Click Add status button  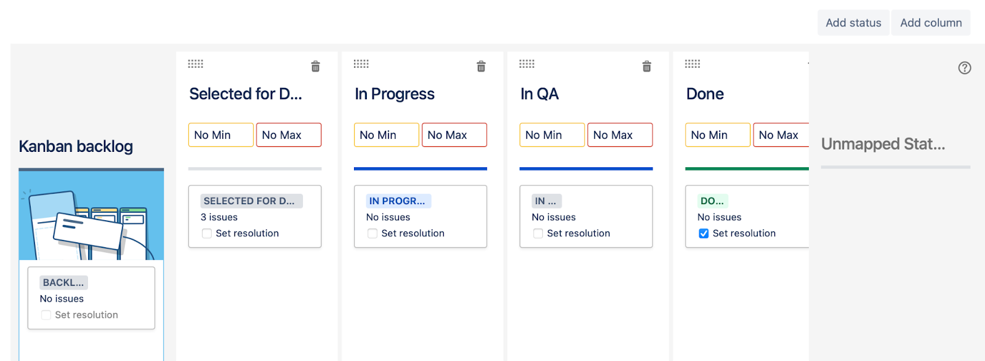(x=853, y=23)
